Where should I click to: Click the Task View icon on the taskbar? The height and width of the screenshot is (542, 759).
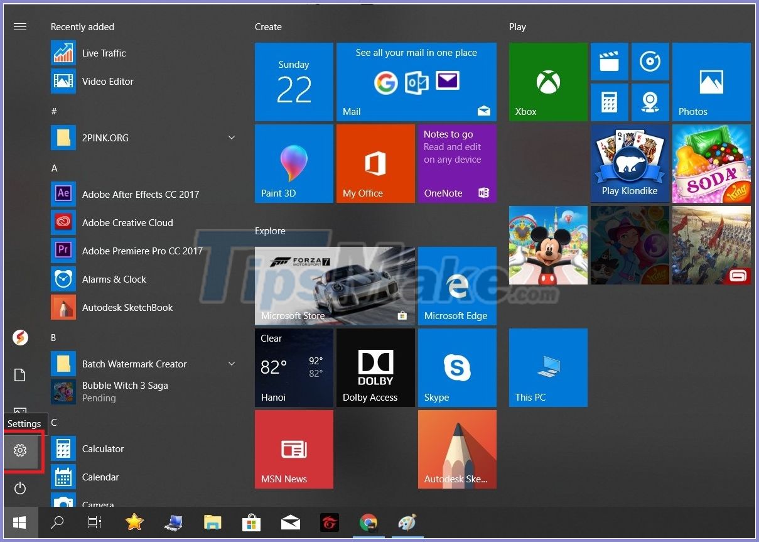[94, 523]
